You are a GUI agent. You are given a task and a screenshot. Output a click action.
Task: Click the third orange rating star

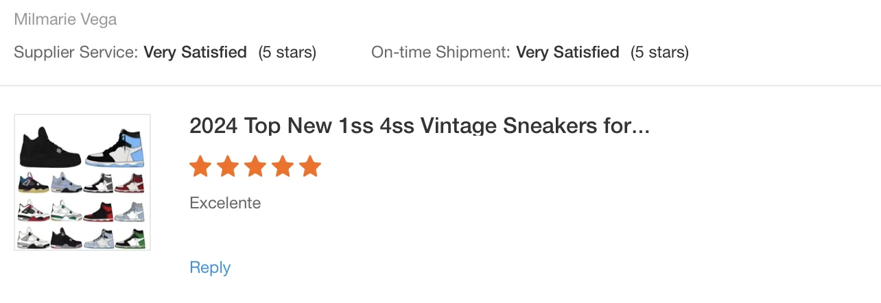pos(255,166)
